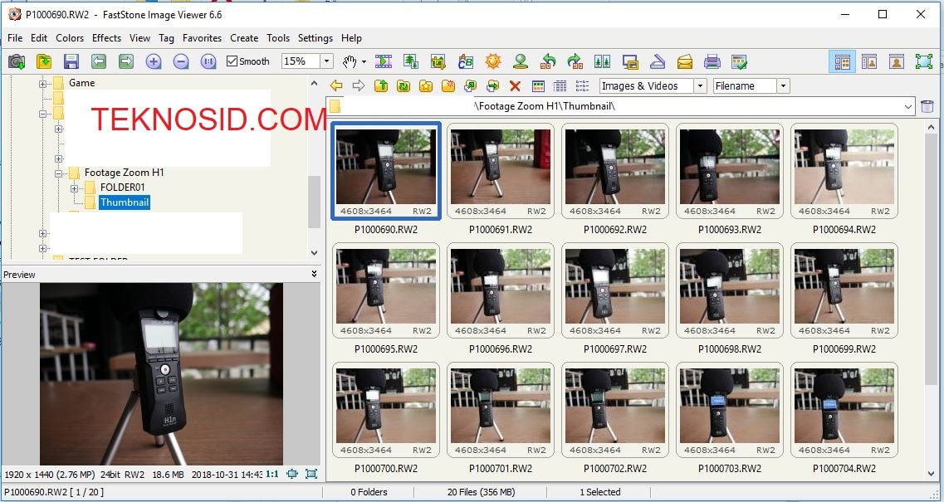
Task: Go up one folder level
Action: click(x=381, y=86)
